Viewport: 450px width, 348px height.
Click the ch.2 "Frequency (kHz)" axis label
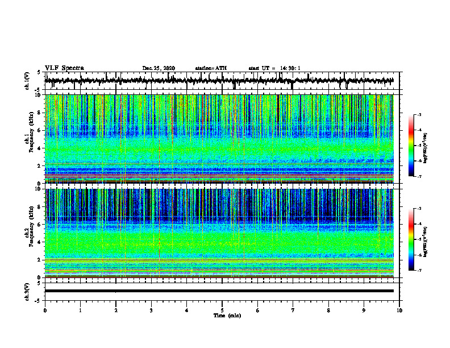coord(31,226)
